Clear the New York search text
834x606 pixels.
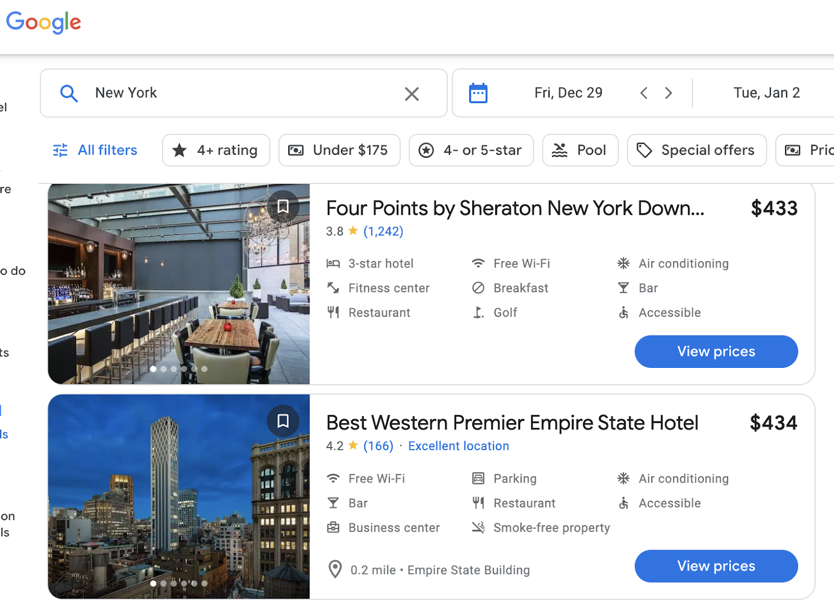coord(412,94)
